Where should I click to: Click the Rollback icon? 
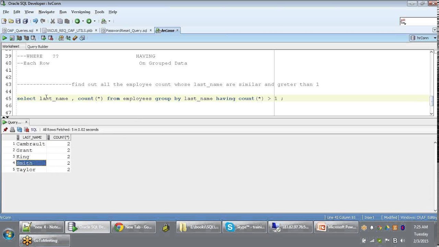tap(51, 38)
